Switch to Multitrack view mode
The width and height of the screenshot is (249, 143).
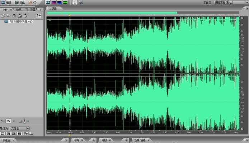(19, 3)
